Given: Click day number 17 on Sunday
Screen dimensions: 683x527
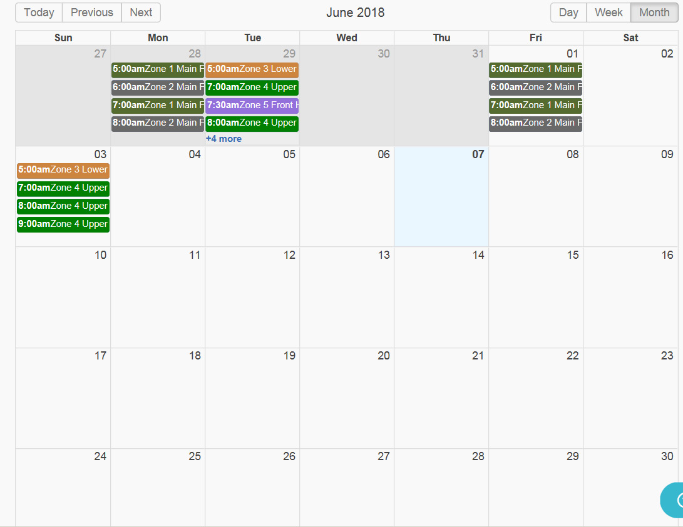Looking at the screenshot, I should coord(101,356).
